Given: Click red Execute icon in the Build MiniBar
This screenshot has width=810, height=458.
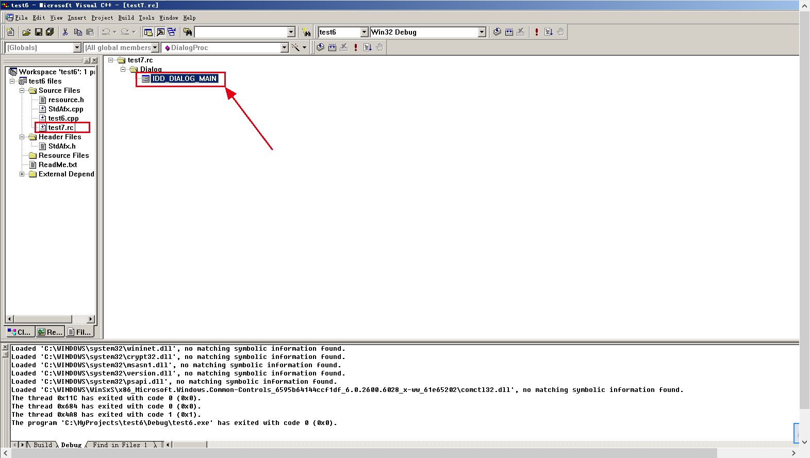Looking at the screenshot, I should tap(356, 47).
